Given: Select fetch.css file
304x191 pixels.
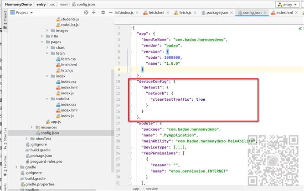Looking at the screenshot, I should 66,59.
